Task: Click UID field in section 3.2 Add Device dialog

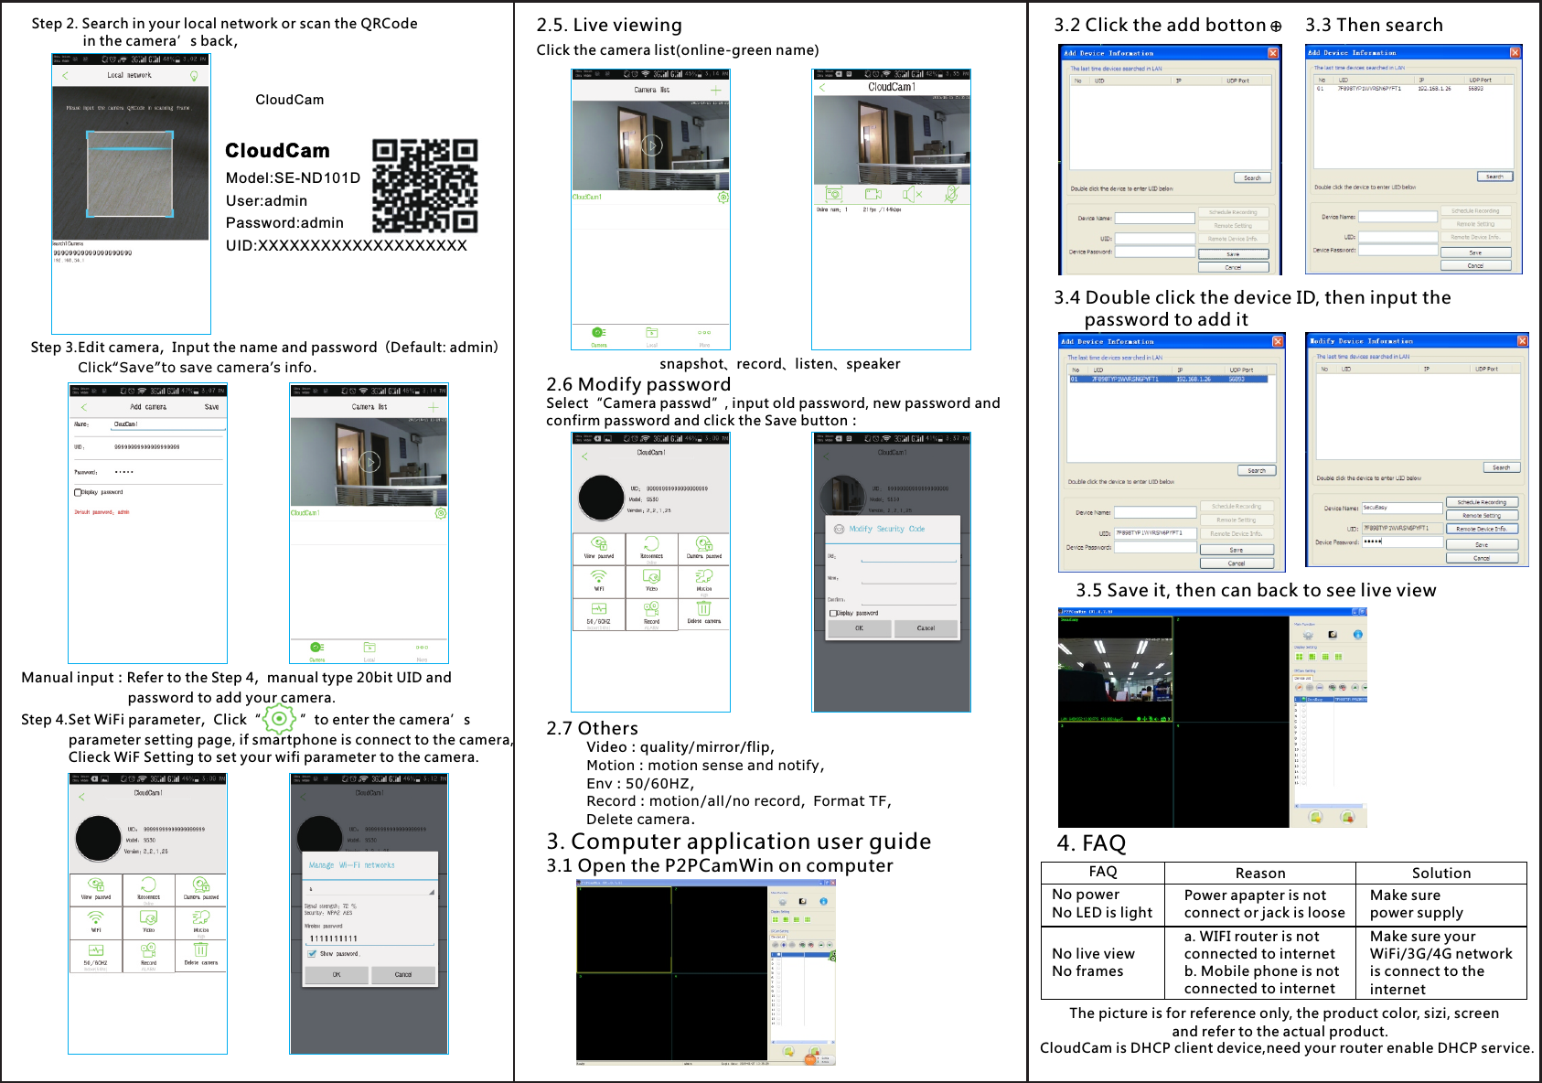Action: (x=1155, y=239)
